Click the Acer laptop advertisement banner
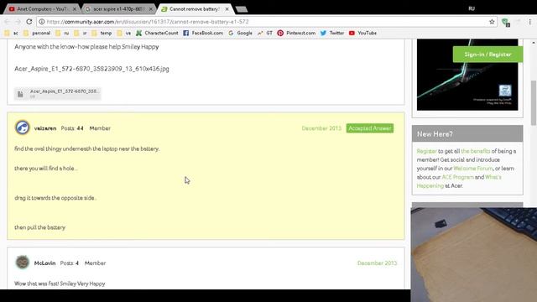The image size is (537, 302). pyautogui.click(x=467, y=75)
